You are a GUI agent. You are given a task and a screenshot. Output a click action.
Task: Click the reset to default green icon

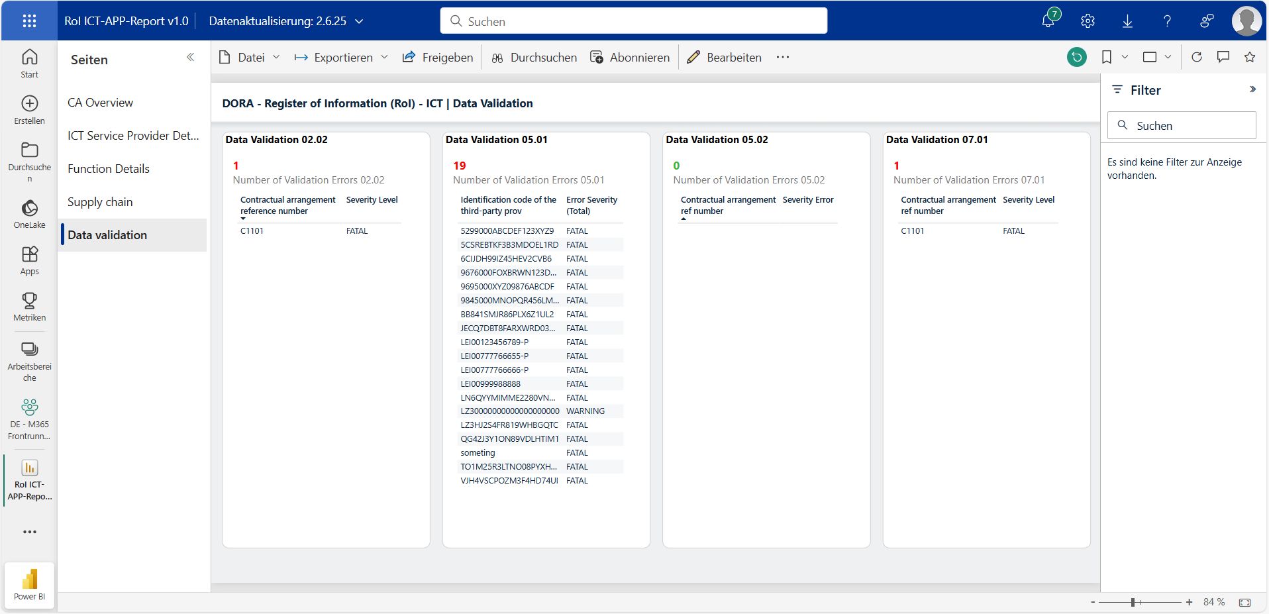click(x=1077, y=58)
